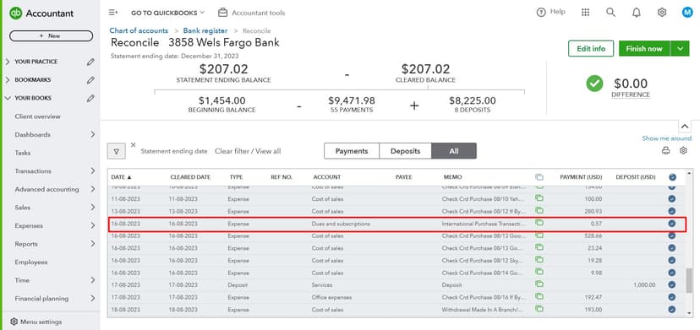700x330 pixels.
Task: Edit YOUR BOOKS section pencil icon
Action: [90, 98]
